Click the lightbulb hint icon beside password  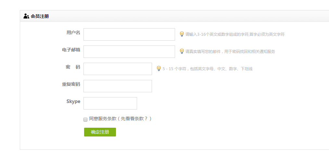tap(159, 69)
